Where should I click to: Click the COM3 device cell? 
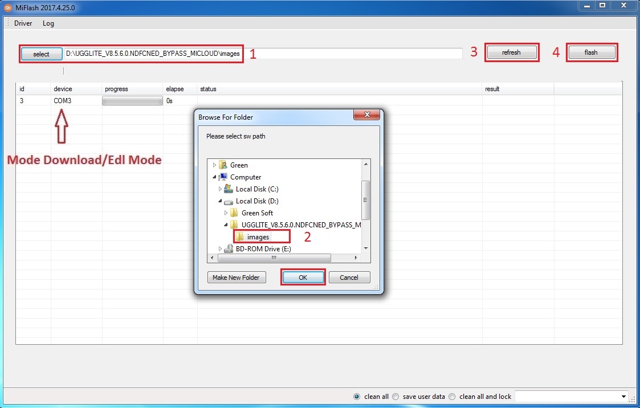point(63,101)
